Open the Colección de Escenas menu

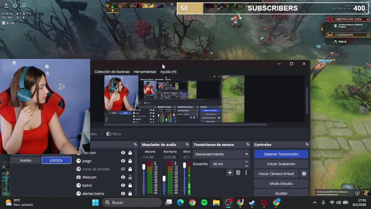[112, 72]
